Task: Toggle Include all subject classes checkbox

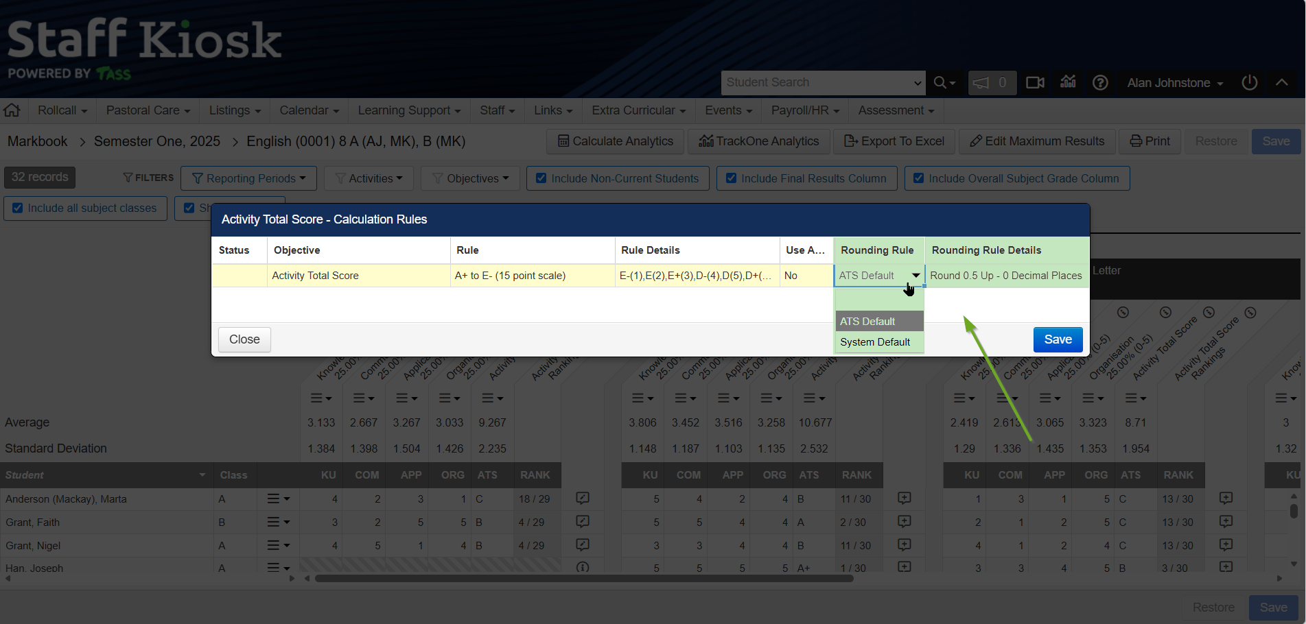Action: [18, 208]
